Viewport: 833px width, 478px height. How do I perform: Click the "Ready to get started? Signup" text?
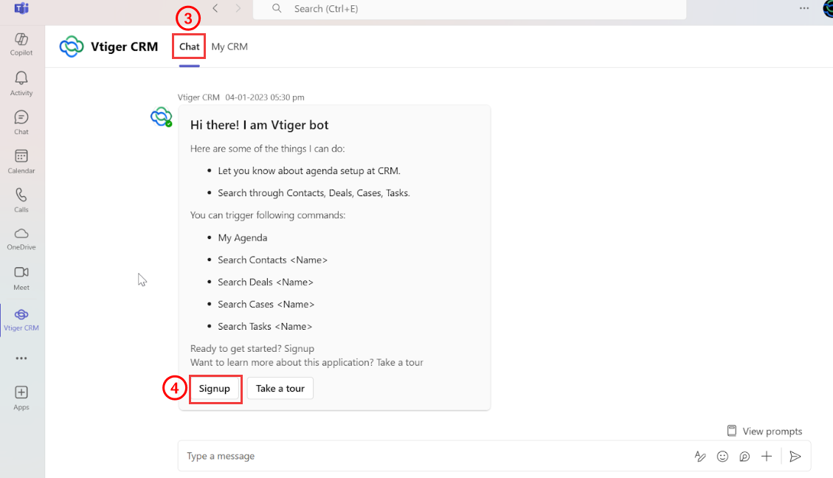(x=252, y=348)
